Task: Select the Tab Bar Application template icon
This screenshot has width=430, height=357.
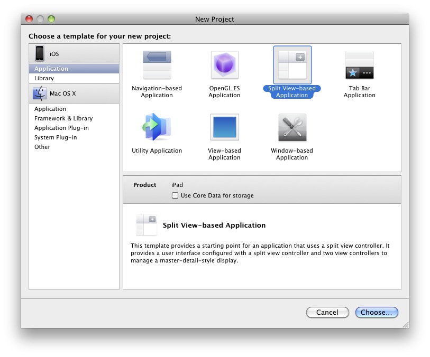Action: tap(360, 65)
